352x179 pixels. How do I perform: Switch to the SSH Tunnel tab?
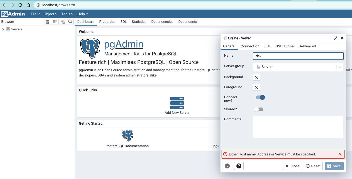(285, 46)
